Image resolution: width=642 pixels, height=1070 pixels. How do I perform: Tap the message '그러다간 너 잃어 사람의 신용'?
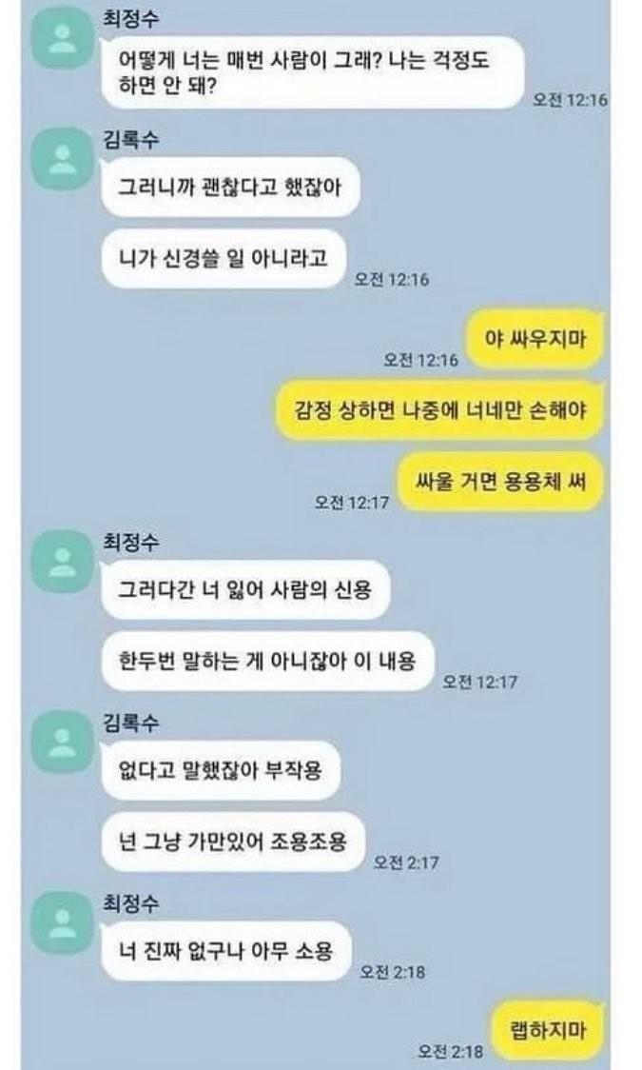(244, 589)
